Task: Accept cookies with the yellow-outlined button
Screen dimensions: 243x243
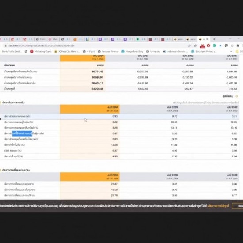Action: tap(238, 206)
